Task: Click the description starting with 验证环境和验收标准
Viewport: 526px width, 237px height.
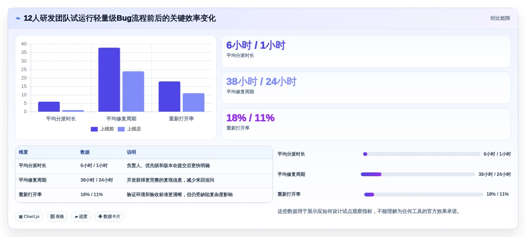Action: tap(180, 195)
